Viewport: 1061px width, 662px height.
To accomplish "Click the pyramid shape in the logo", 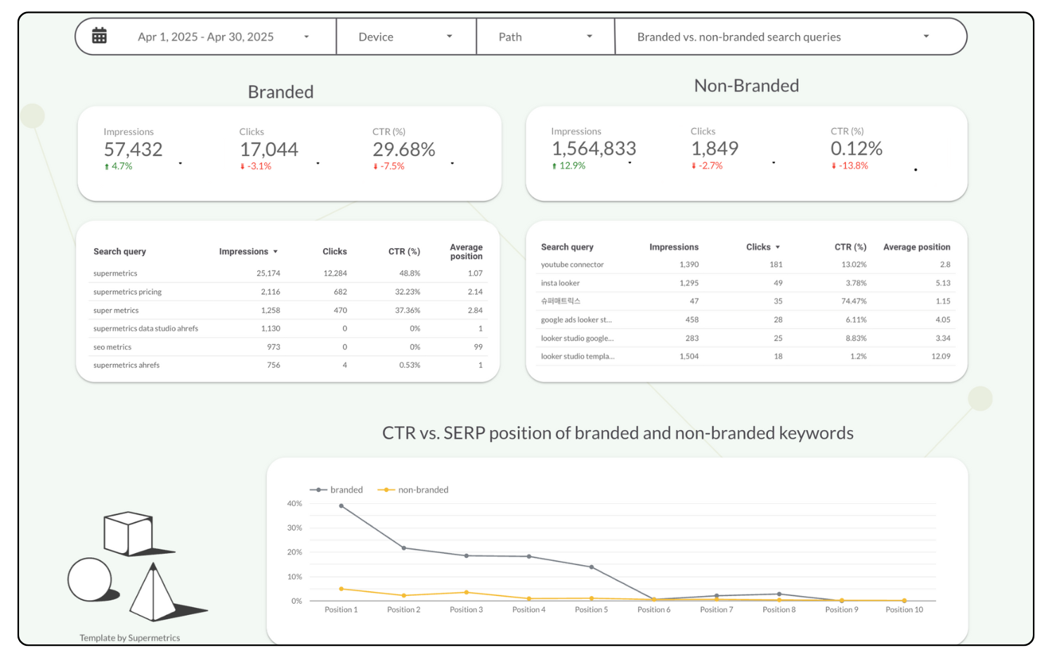I will (x=152, y=594).
